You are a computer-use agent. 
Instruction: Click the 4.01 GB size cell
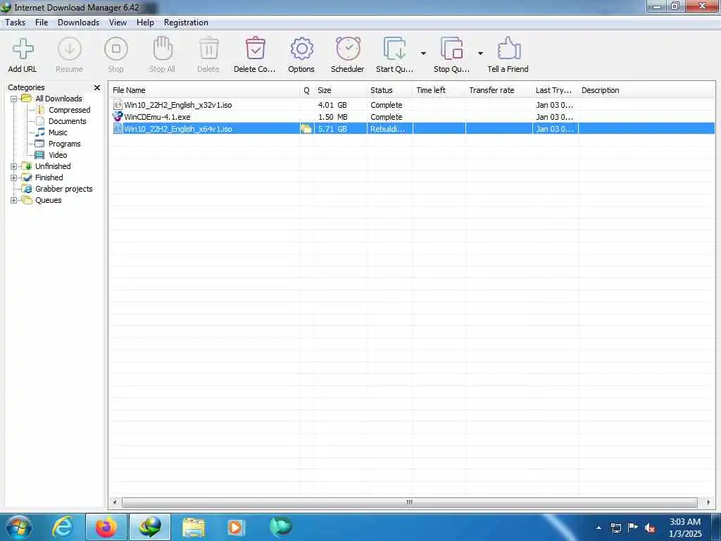[332, 106]
